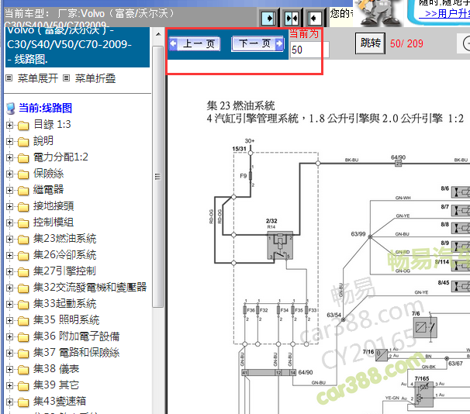Click 菜单折叠 to collapse all menus
This screenshot has width=470, height=414.
point(95,78)
